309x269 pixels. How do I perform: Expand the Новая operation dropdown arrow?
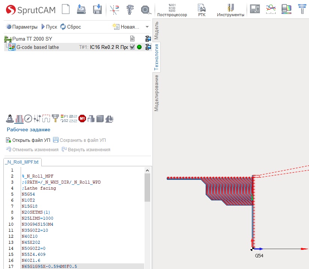147,27
